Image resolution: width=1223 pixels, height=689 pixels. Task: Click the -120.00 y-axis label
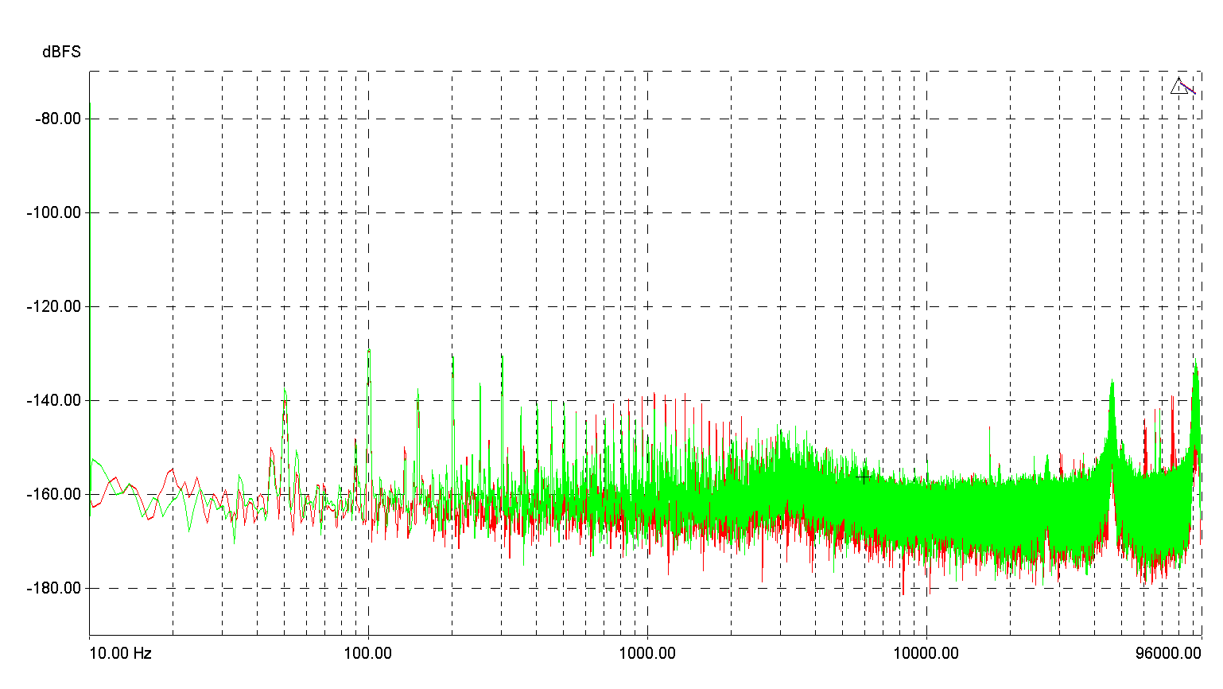coord(54,306)
